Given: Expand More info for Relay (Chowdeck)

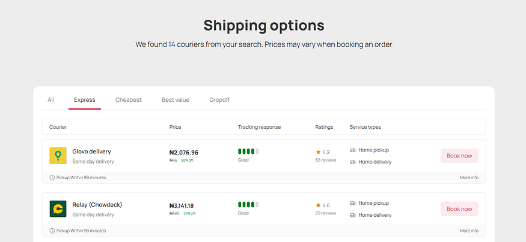Looking at the screenshot, I should (x=469, y=231).
